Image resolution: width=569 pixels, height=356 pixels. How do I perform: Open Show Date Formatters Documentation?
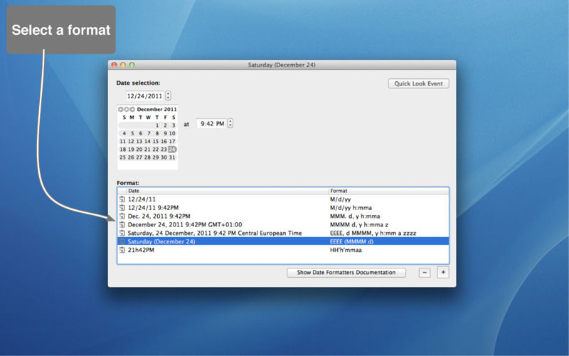(x=346, y=273)
